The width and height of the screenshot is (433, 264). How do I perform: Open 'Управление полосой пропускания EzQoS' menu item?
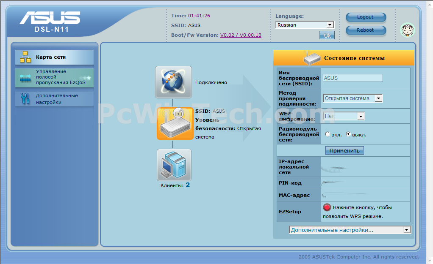pyautogui.click(x=54, y=77)
